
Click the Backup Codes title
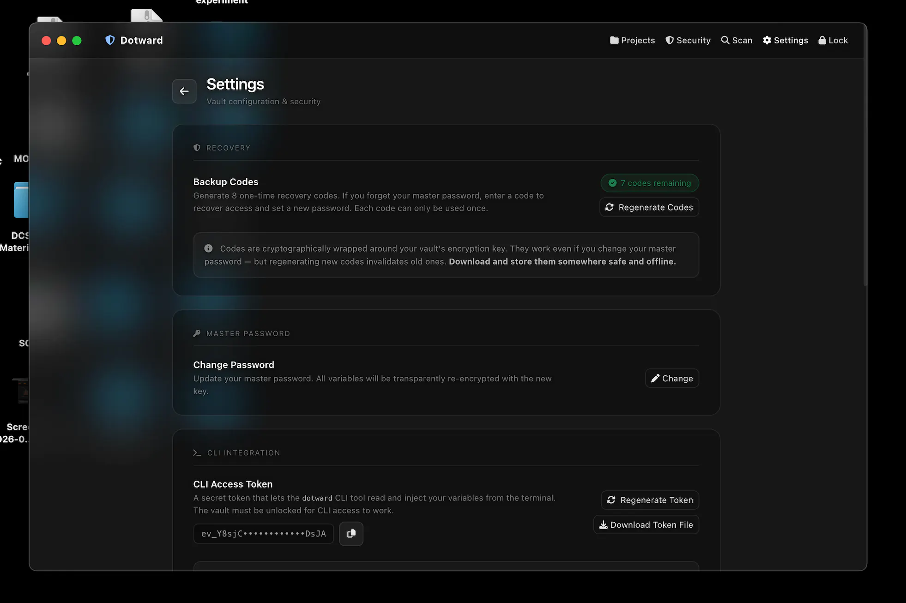tap(226, 182)
